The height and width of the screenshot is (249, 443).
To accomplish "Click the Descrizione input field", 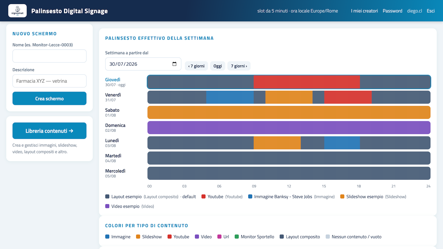I will click(x=49, y=81).
